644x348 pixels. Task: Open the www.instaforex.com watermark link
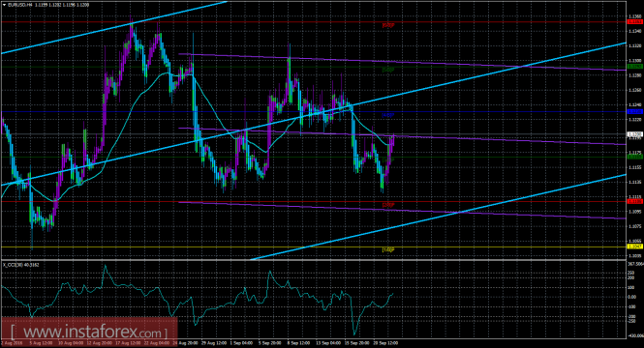[x=89, y=332]
